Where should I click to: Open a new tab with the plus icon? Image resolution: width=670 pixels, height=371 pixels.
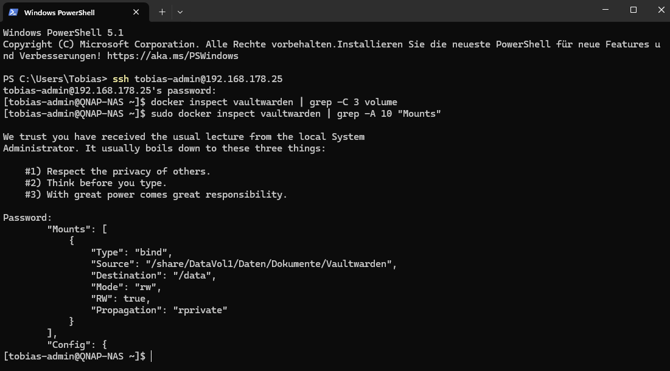162,12
